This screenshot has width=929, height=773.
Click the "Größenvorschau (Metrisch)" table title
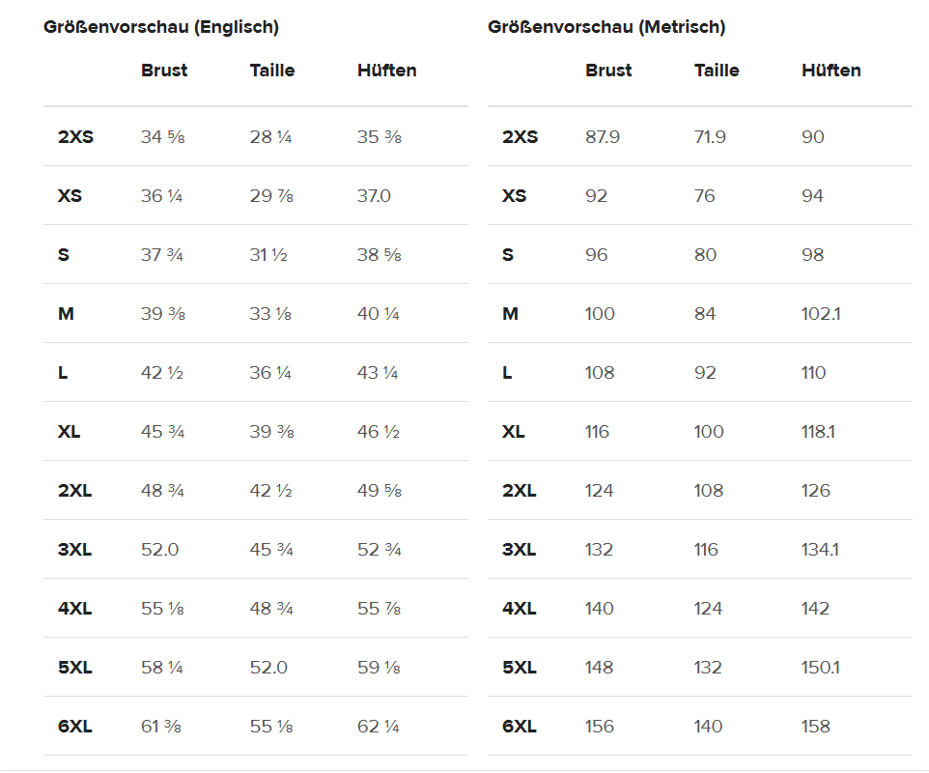[606, 27]
